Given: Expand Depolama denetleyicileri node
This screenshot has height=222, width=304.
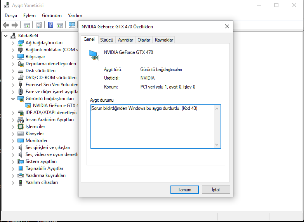Looking at the screenshot, I should coord(13,64).
